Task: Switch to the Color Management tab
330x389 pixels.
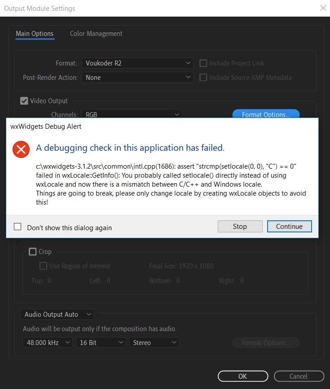Action: point(96,34)
